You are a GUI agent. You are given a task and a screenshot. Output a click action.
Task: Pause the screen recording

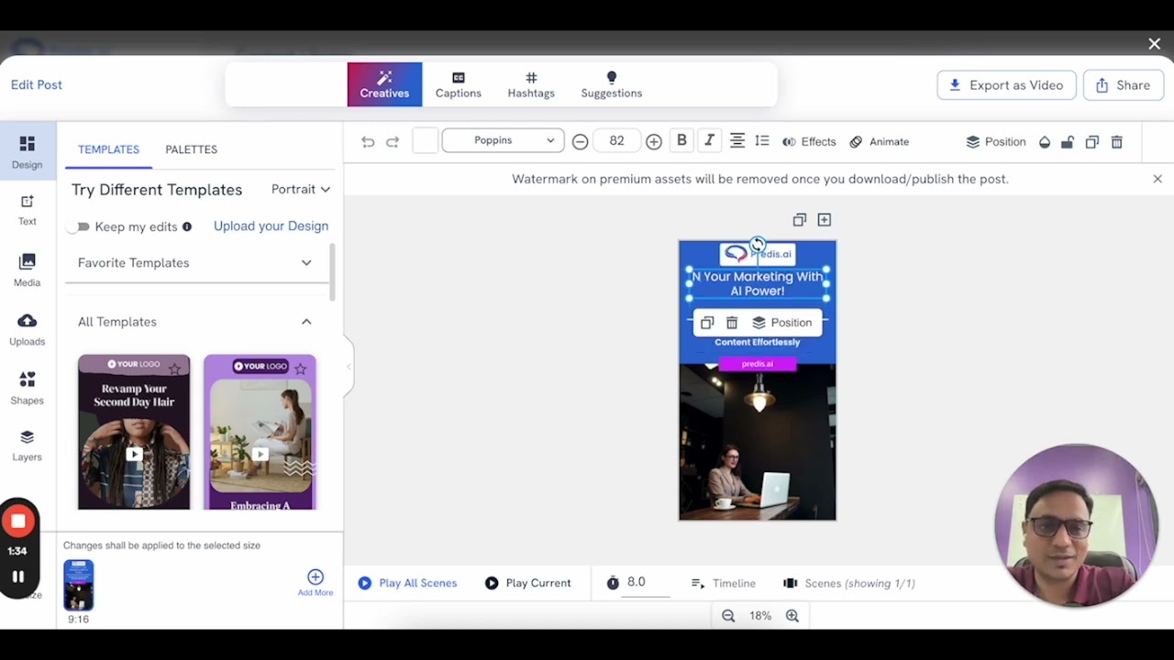17,577
